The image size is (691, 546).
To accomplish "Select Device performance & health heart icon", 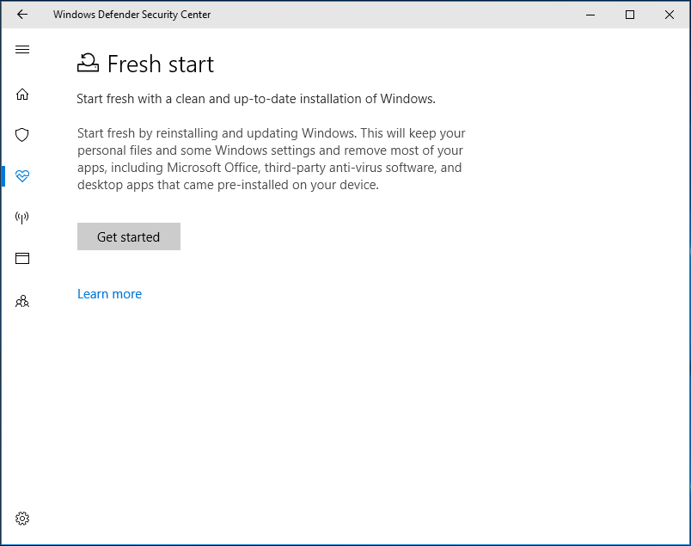I will click(x=22, y=176).
